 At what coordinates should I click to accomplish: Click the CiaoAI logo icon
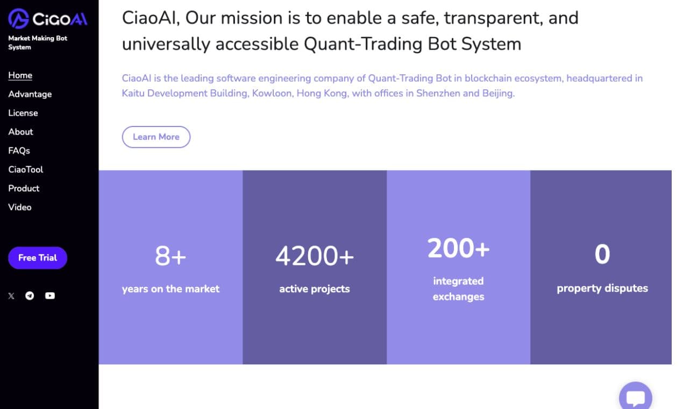(18, 19)
